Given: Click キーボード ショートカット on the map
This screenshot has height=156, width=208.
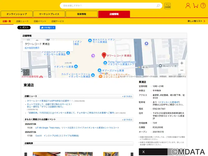Looking at the screenshot, I should coord(131,76).
